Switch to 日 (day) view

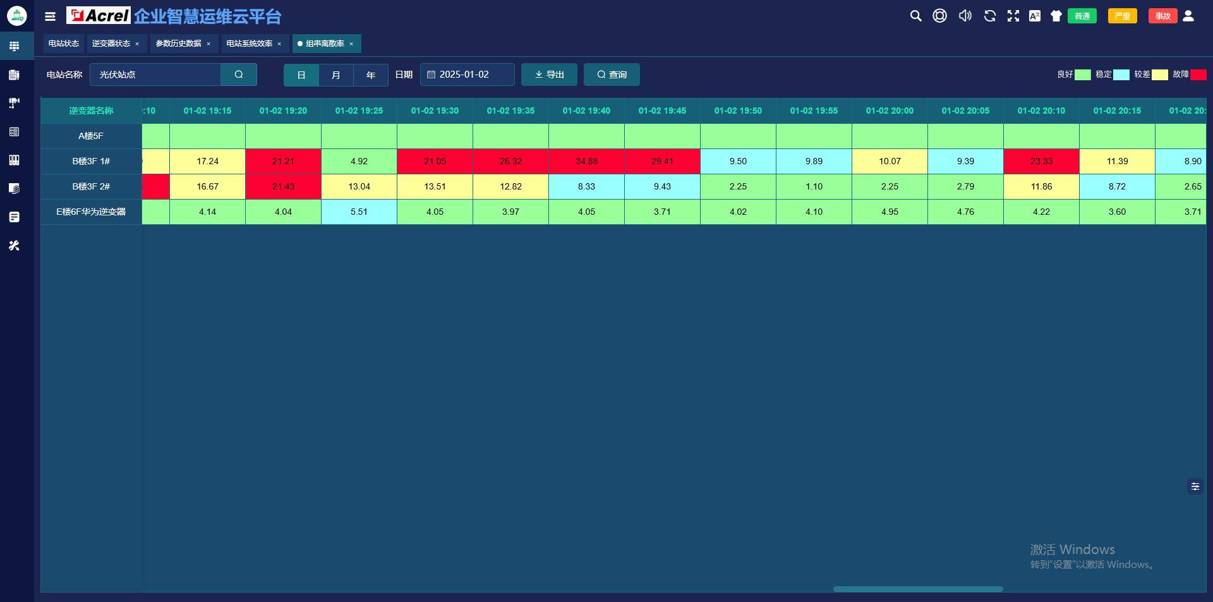(301, 75)
